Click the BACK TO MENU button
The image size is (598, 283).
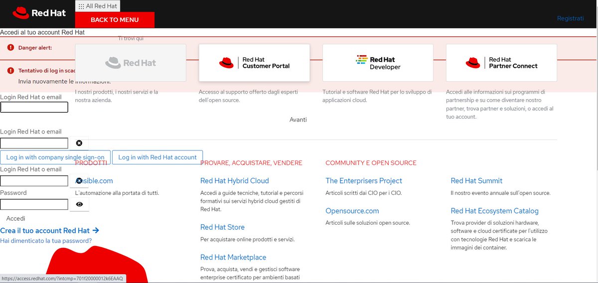tap(115, 20)
